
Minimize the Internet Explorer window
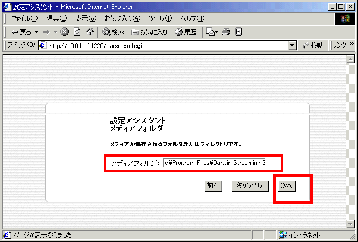click(x=333, y=7)
